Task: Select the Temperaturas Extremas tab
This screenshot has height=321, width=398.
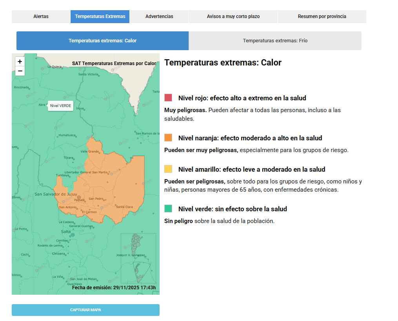Action: [100, 16]
